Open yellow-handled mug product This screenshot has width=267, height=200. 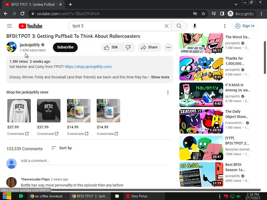click(x=79, y=110)
